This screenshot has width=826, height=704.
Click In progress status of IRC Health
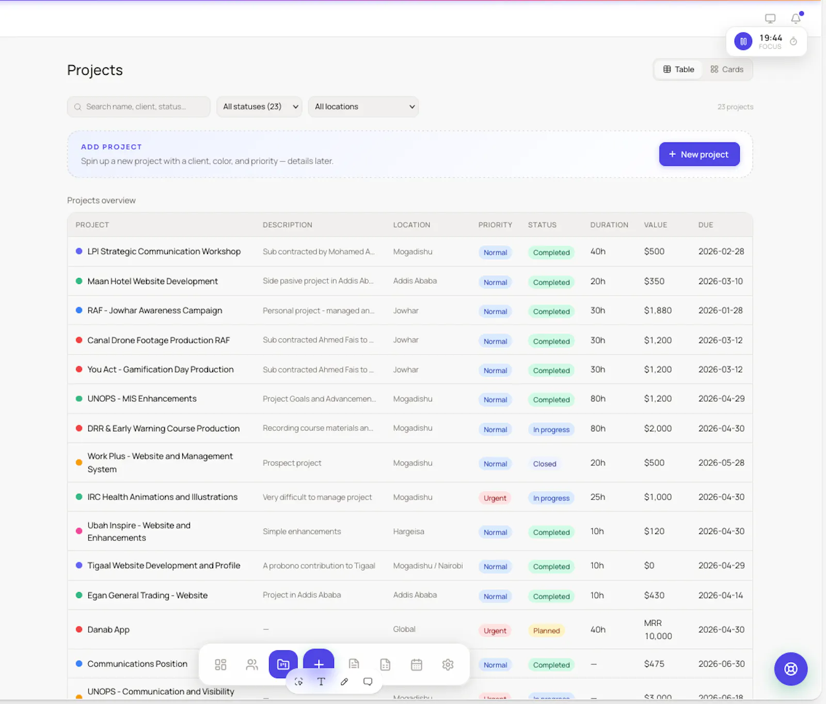point(551,498)
